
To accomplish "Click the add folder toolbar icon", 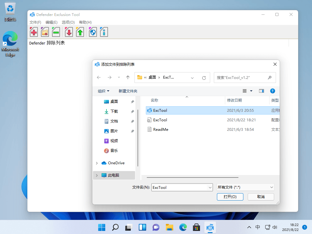I will pos(45,32).
